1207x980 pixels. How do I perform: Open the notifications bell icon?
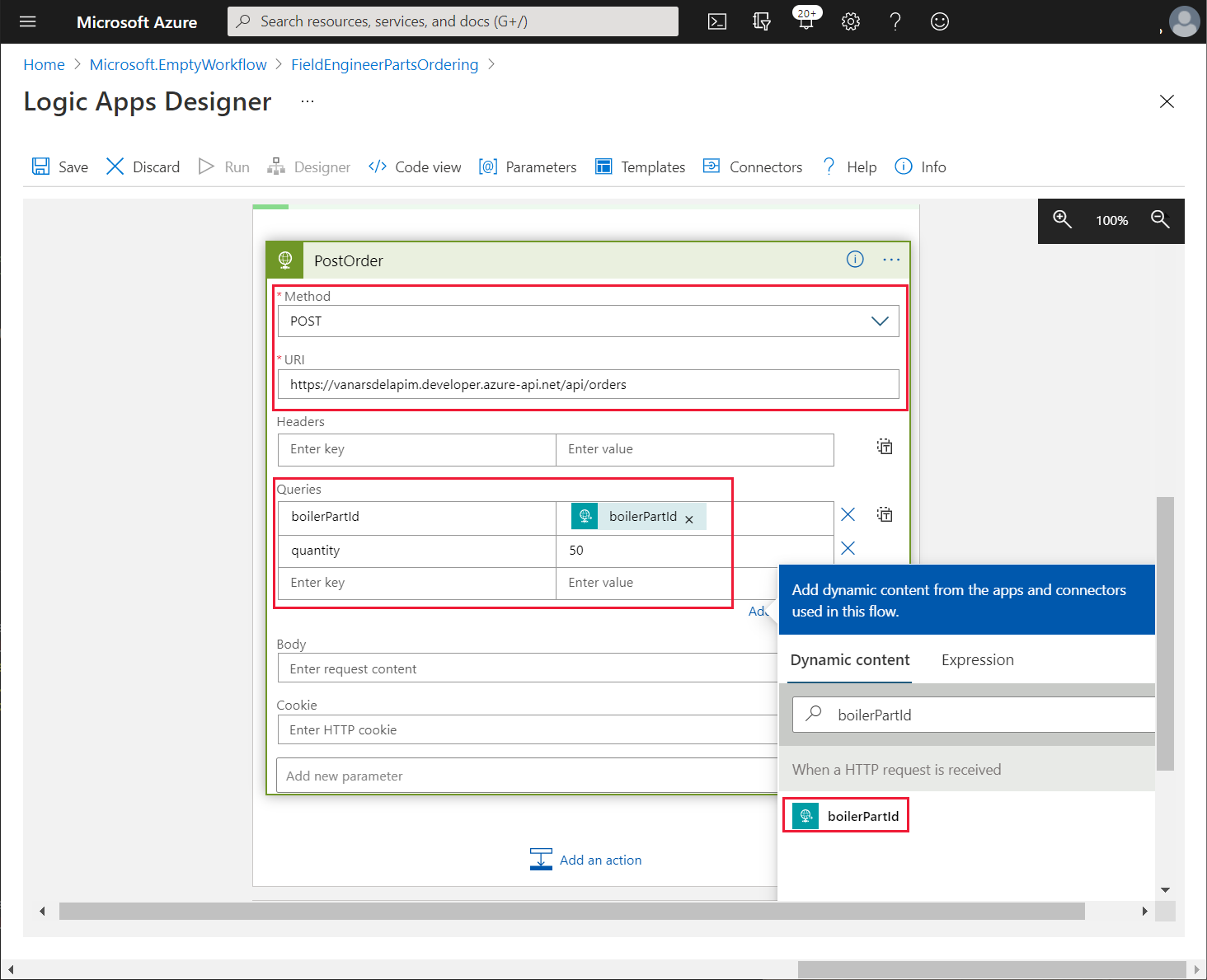805,21
